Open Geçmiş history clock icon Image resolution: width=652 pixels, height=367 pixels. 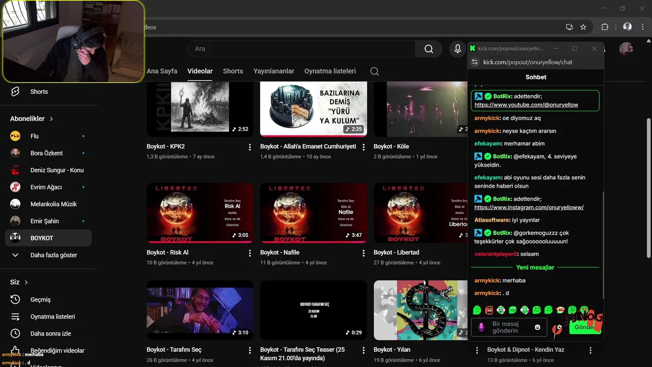click(15, 300)
